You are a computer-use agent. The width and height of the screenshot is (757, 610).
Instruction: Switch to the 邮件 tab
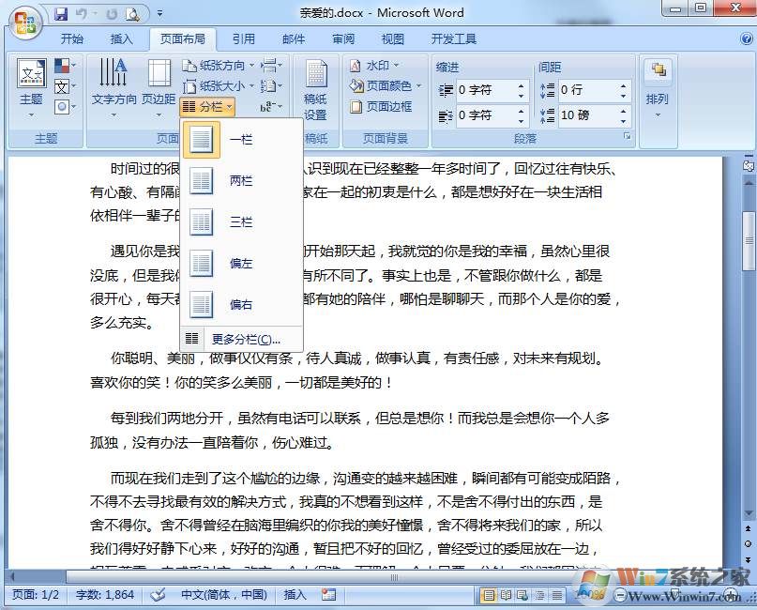click(294, 38)
